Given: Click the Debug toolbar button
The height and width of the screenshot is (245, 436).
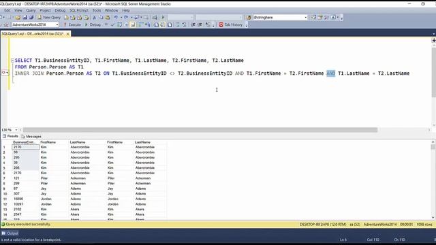Looking at the screenshot, I should [93, 24].
